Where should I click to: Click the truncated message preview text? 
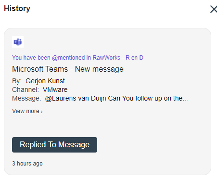pyautogui.click(x=117, y=98)
